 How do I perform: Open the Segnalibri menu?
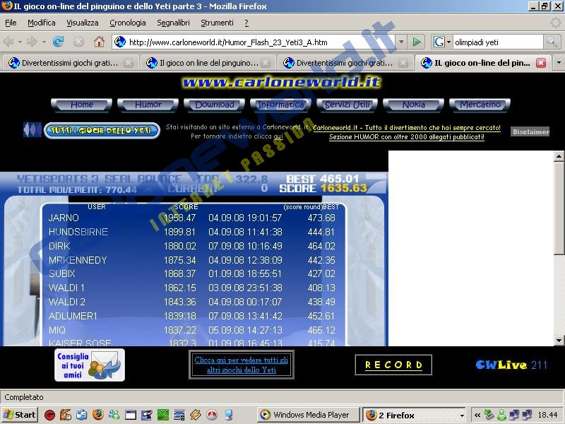[173, 23]
